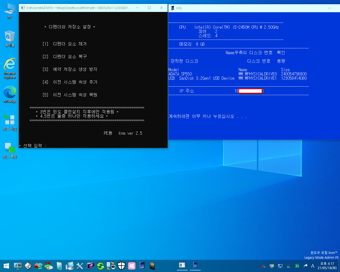
Task: Click the PE용 knm ver 2.5 text
Action: click(123, 133)
